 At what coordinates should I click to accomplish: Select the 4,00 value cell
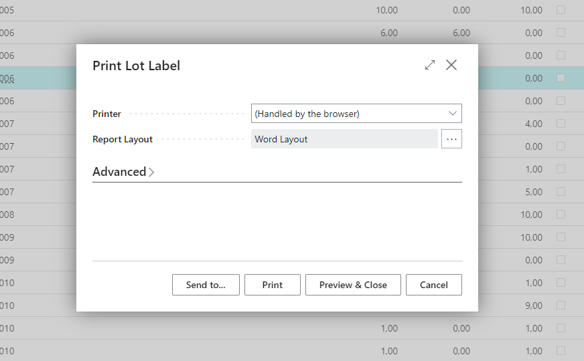click(x=534, y=124)
